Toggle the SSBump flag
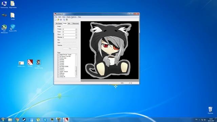217x122 pixels. point(58,73)
